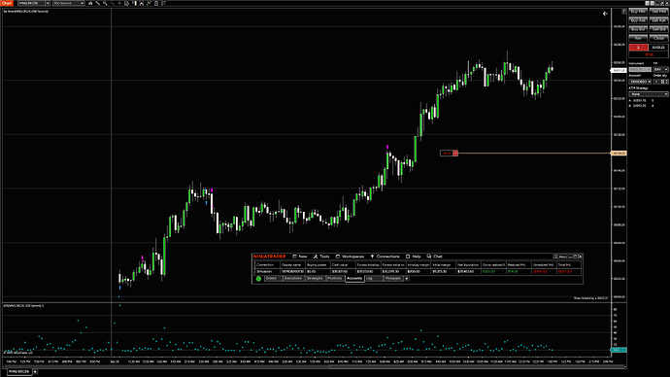This screenshot has width=670, height=377.
Task: Switch to the Accounts tab
Action: (x=354, y=278)
